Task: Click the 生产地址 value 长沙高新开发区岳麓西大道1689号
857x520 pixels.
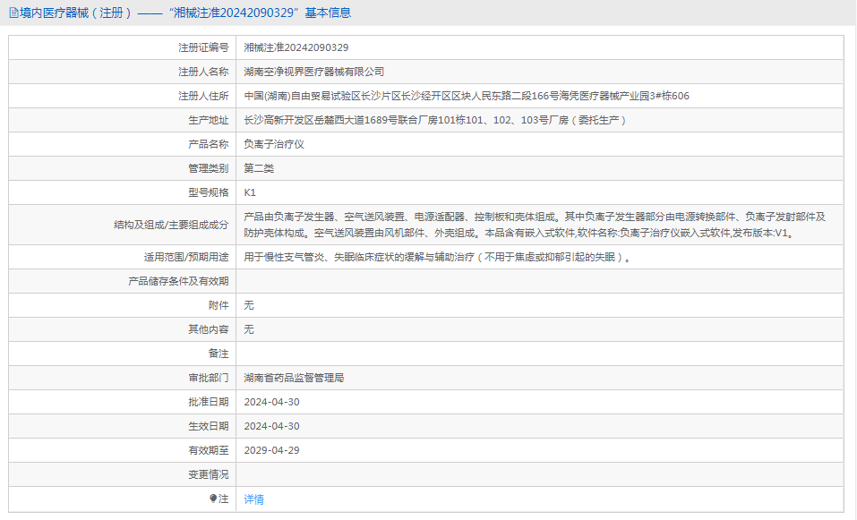Action: pos(435,120)
